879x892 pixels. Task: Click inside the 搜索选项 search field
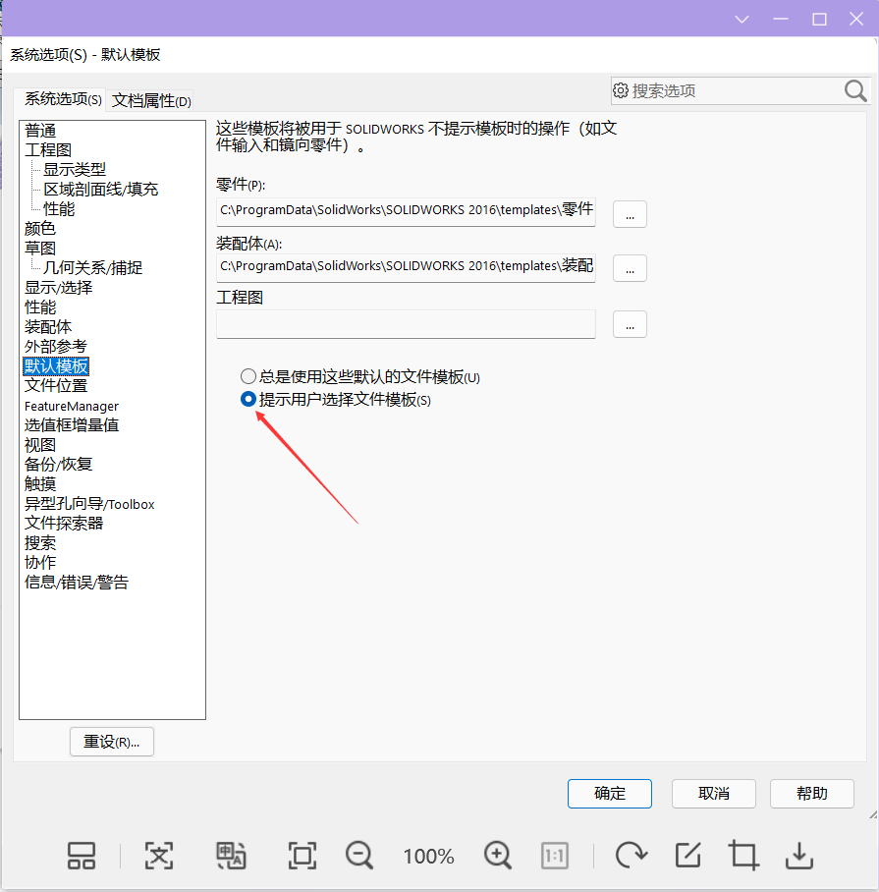click(727, 90)
